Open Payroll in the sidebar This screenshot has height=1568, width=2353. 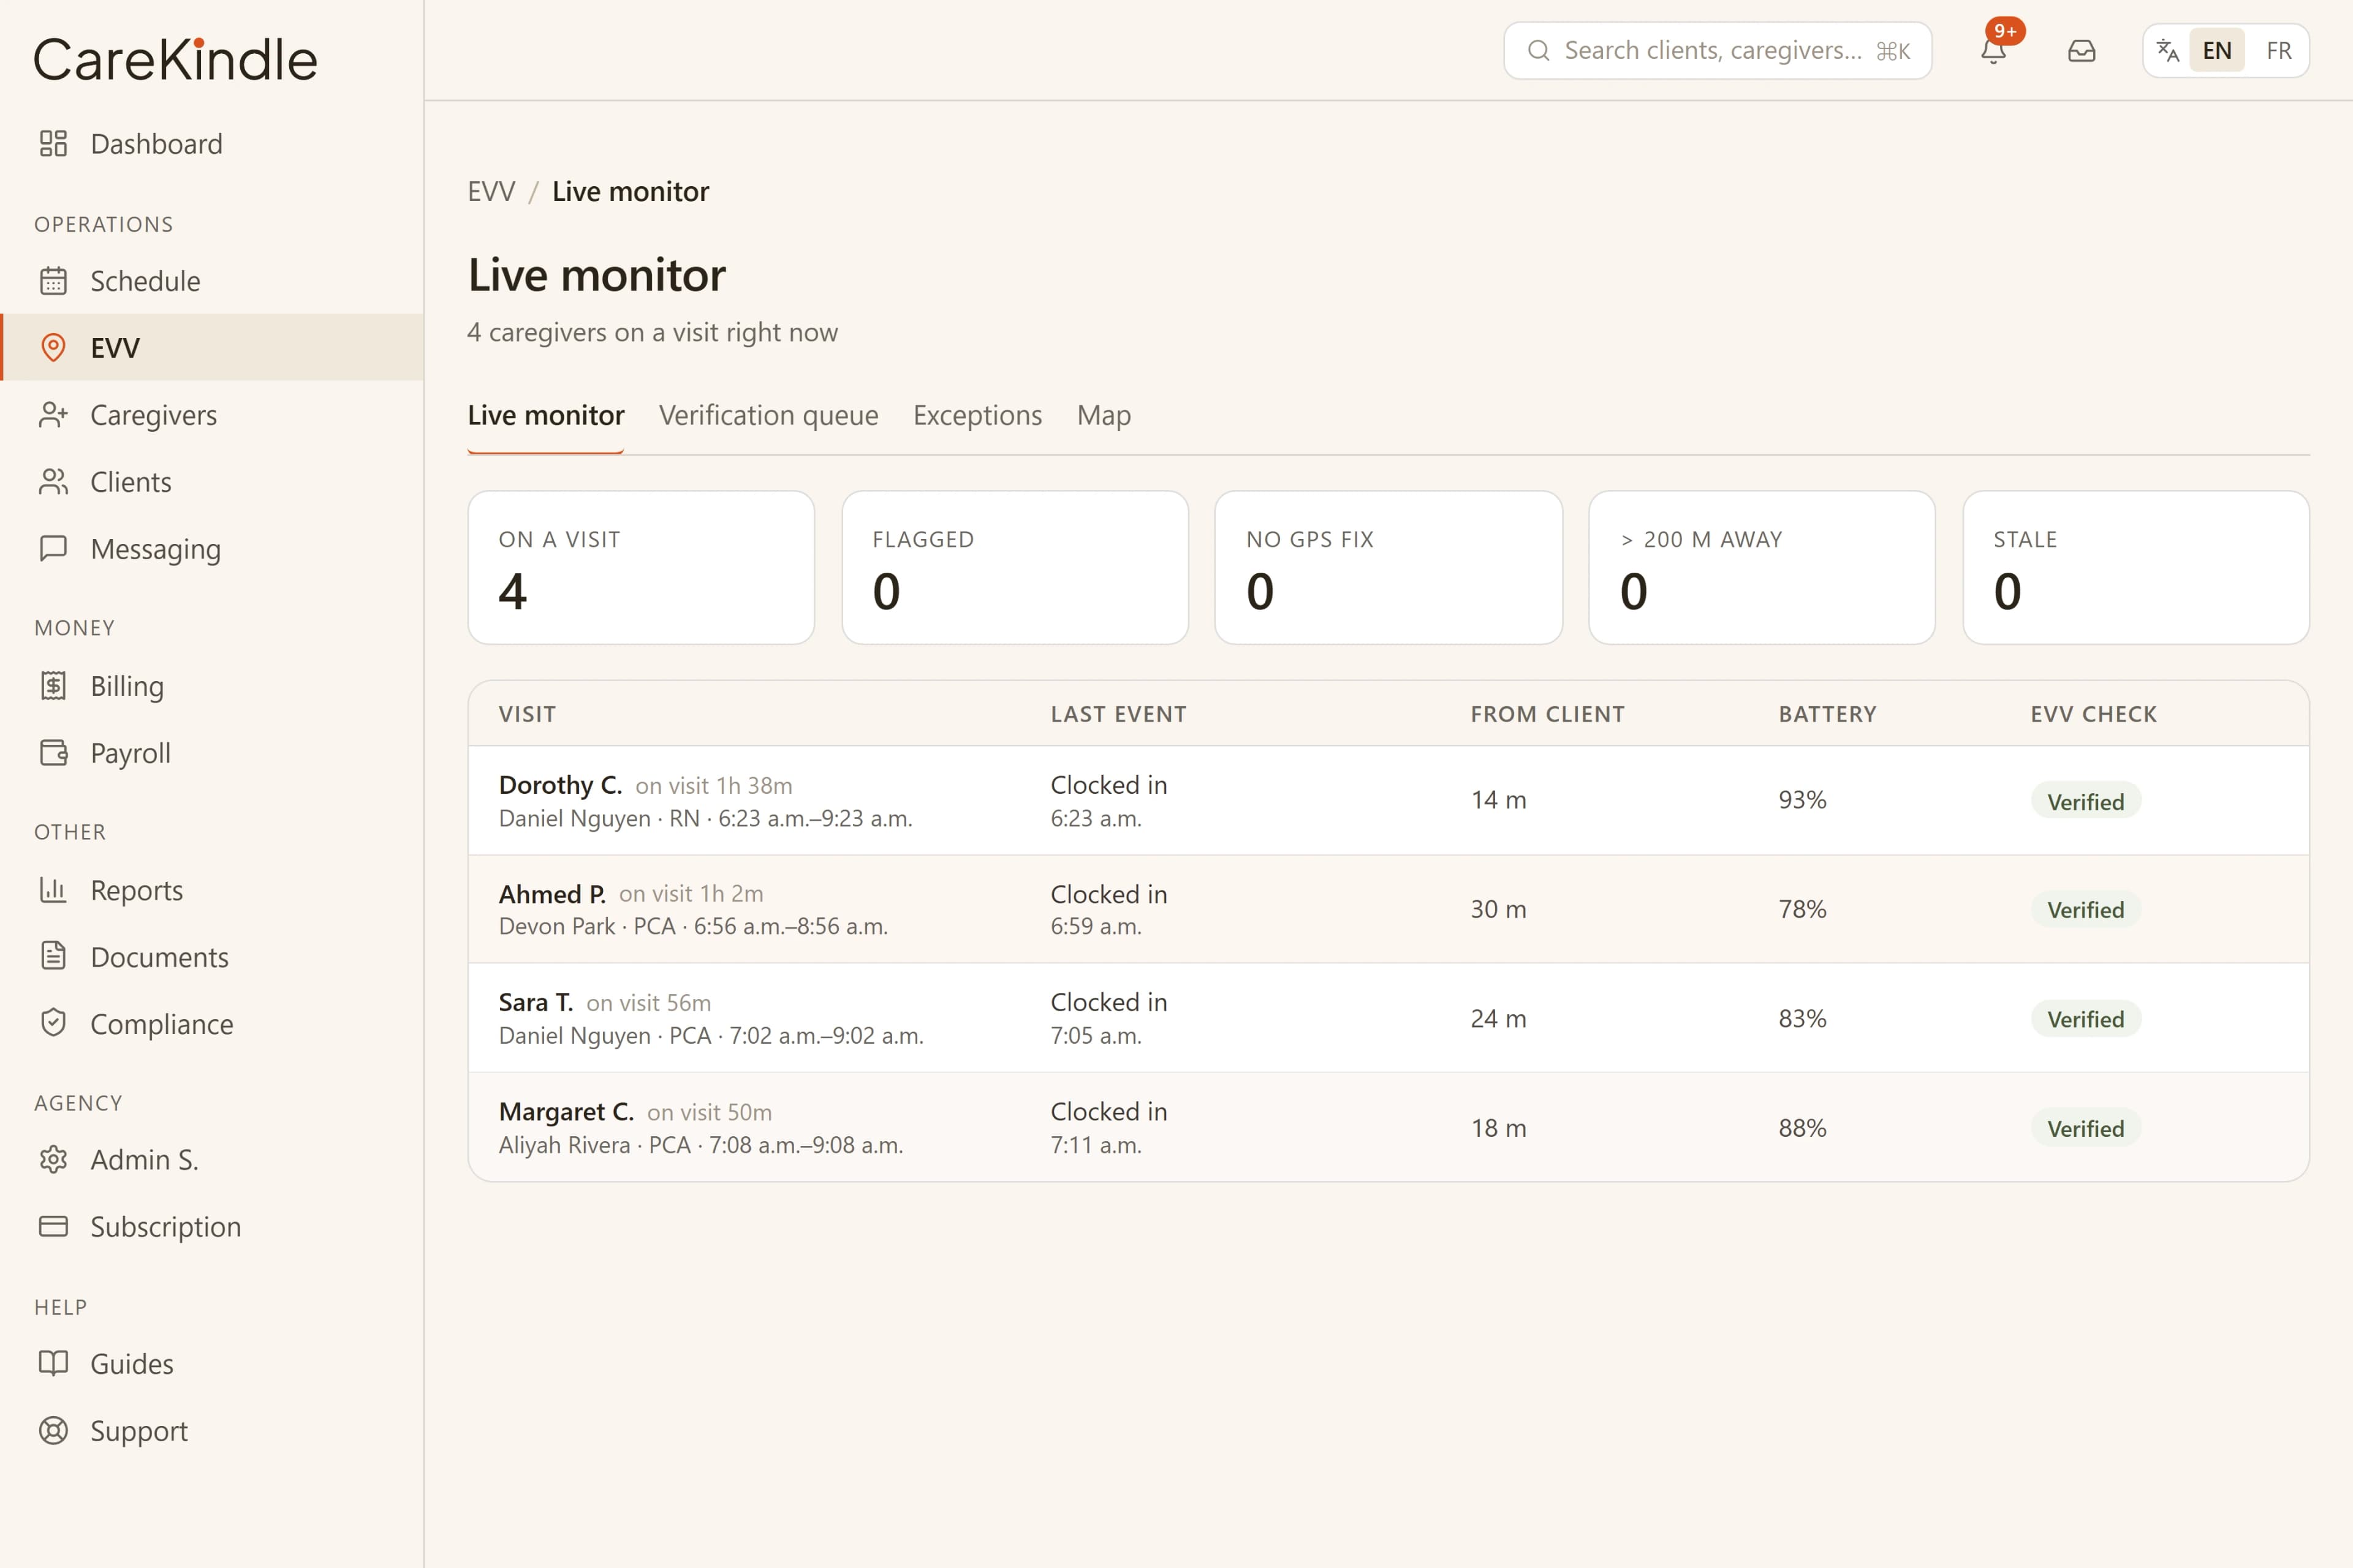[212, 753]
